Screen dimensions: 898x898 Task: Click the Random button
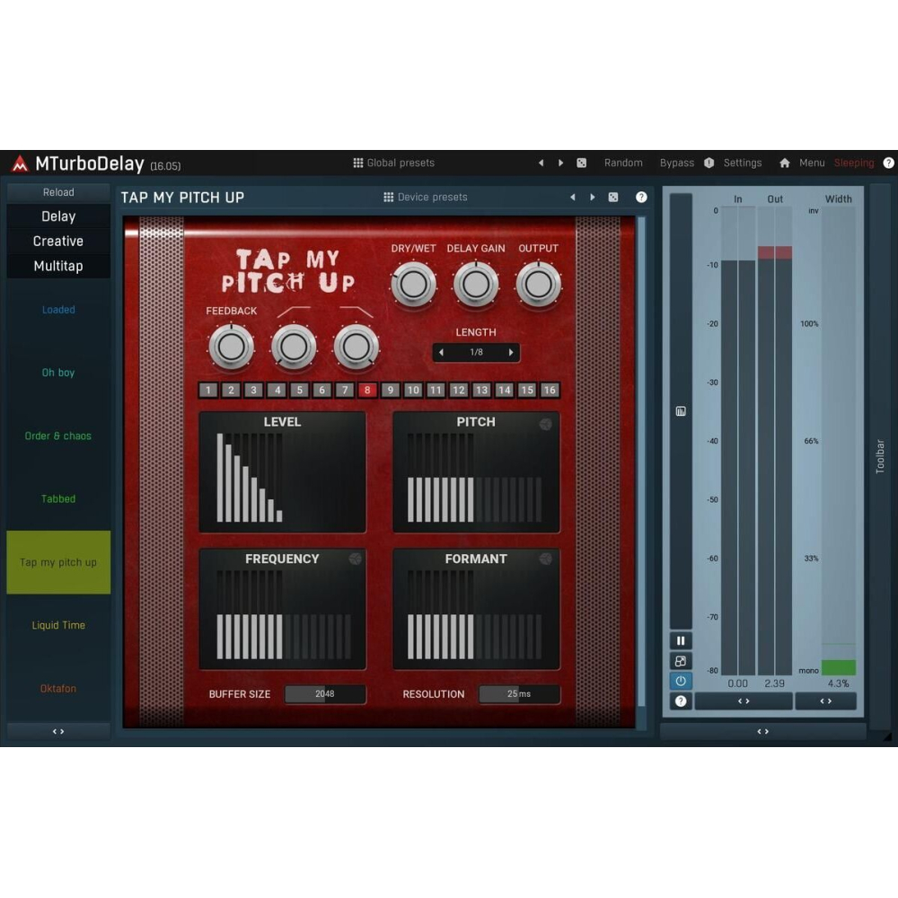(623, 163)
